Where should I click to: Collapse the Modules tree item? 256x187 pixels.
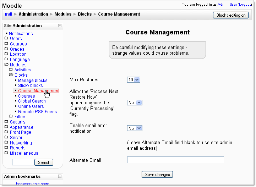(x=18, y=65)
